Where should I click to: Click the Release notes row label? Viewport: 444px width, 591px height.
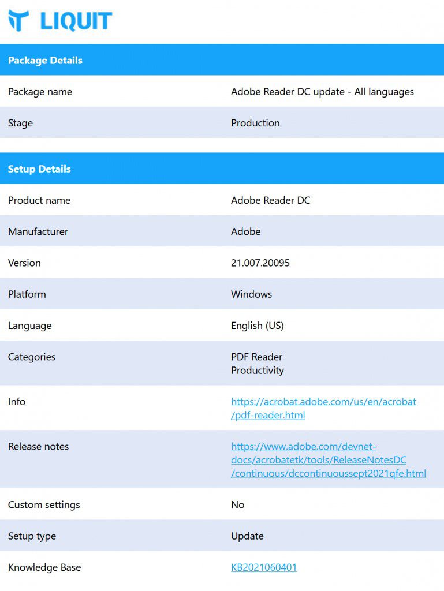click(x=38, y=446)
